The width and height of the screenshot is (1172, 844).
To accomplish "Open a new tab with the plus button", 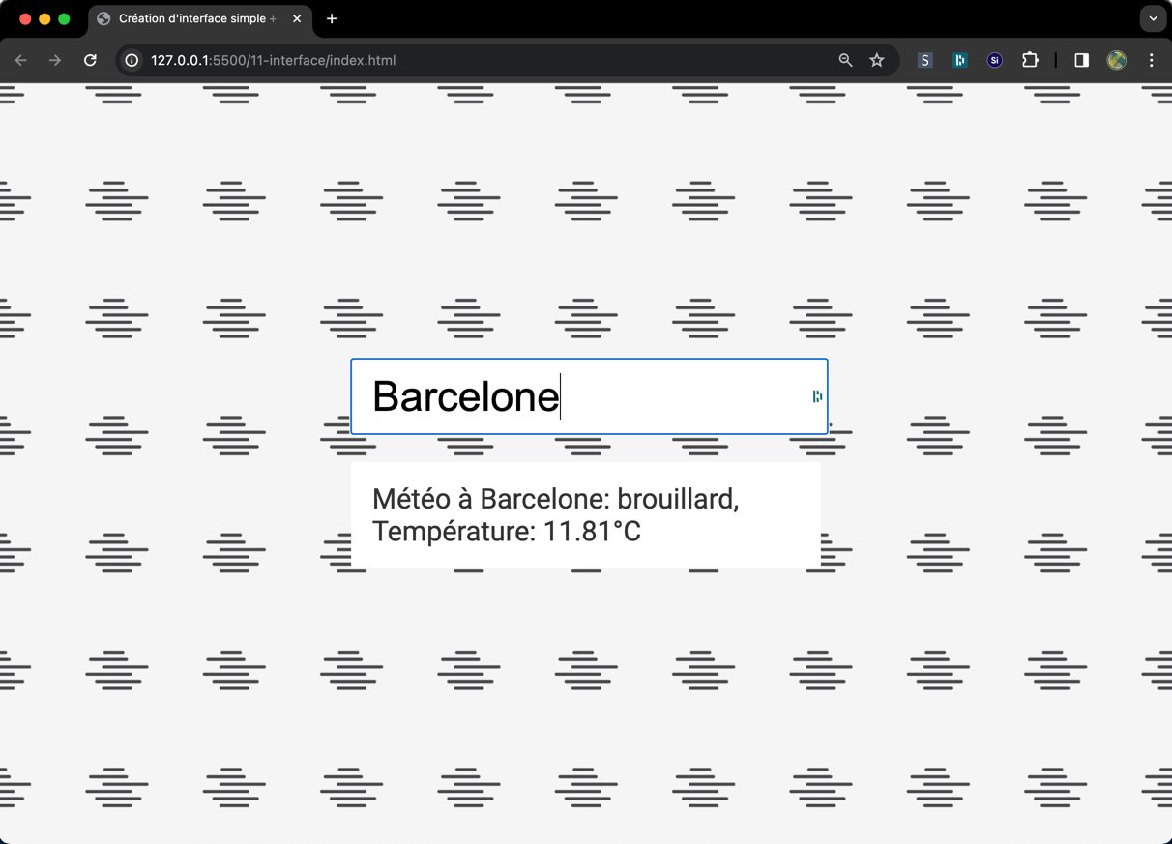I will coord(332,18).
